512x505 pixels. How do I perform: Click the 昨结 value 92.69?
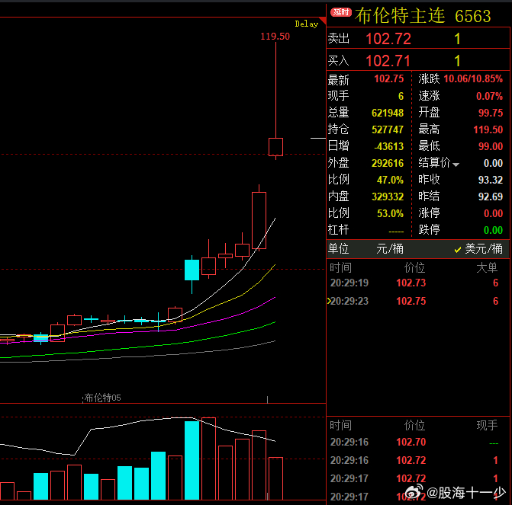coord(491,197)
